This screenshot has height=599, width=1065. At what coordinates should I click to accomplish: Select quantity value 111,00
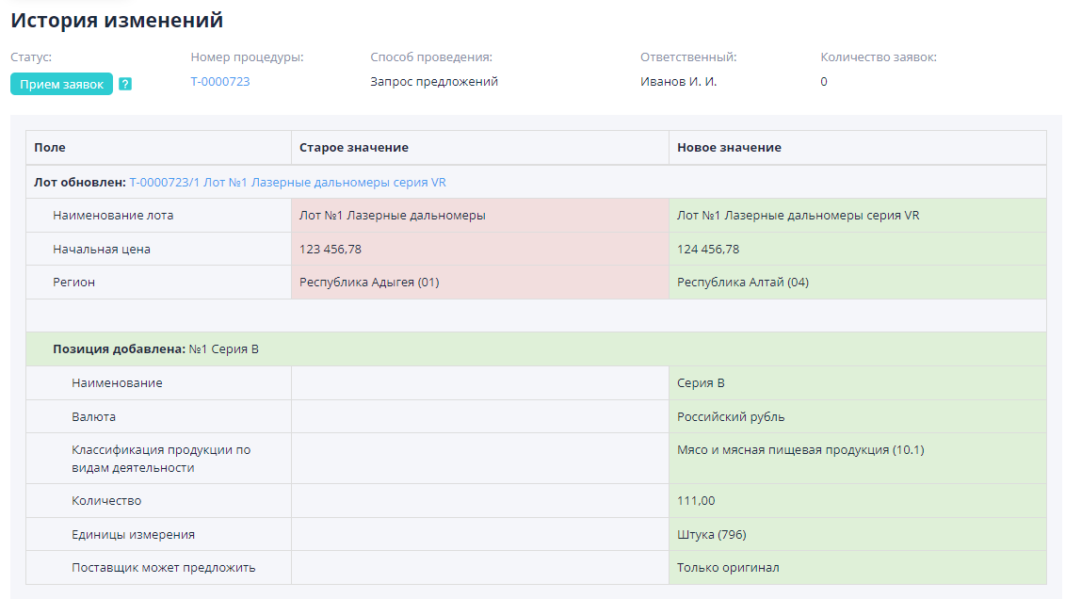pos(693,501)
